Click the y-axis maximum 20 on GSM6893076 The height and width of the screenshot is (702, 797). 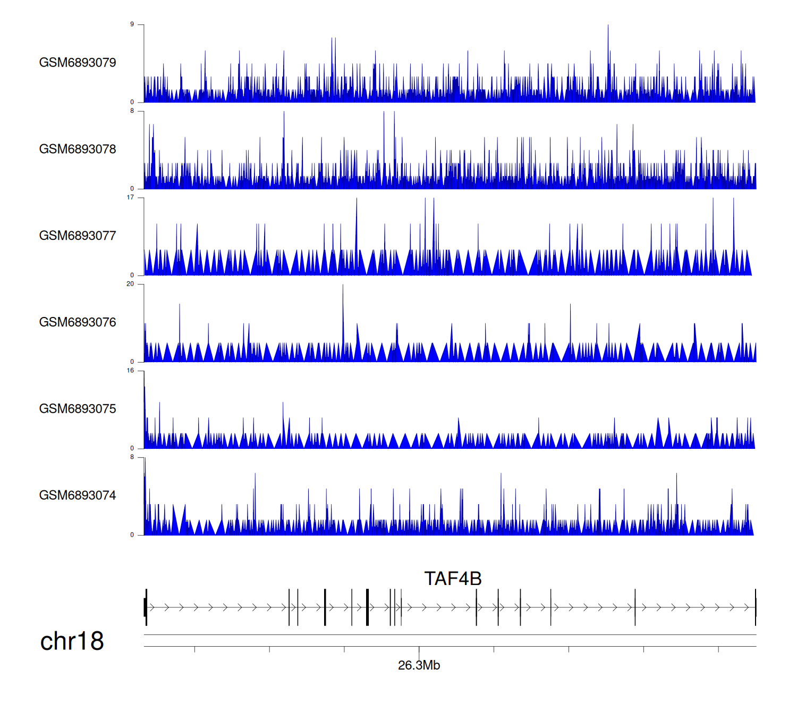(130, 284)
